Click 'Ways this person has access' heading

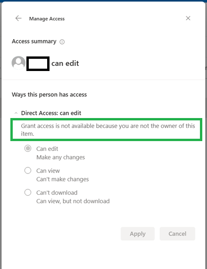tap(49, 95)
